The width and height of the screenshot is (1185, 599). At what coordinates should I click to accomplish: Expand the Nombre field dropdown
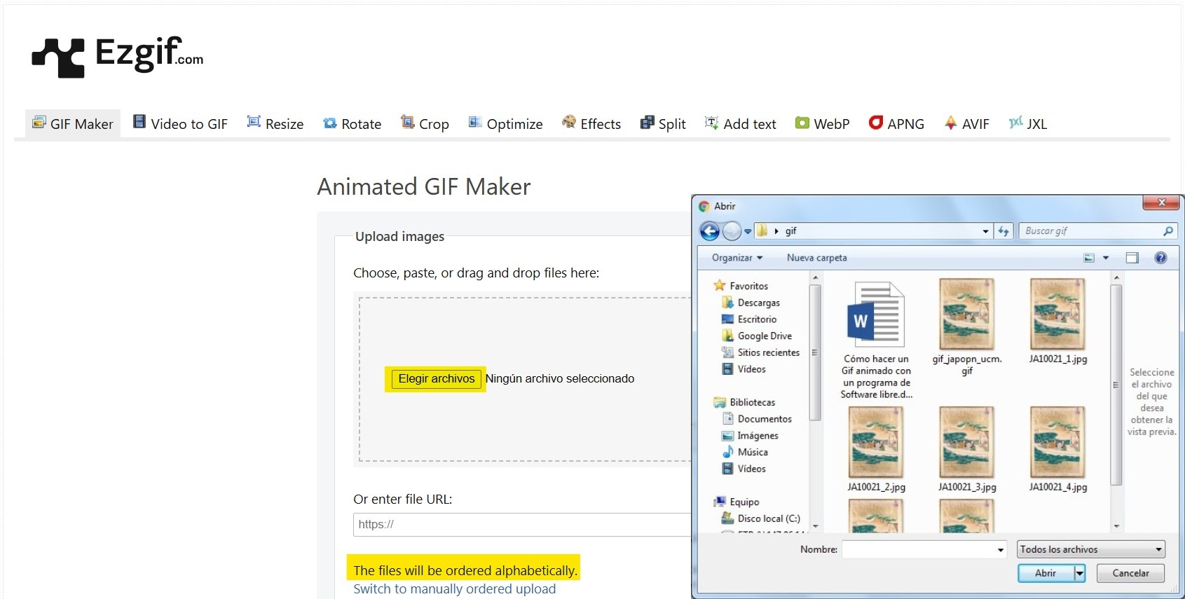coord(1001,550)
